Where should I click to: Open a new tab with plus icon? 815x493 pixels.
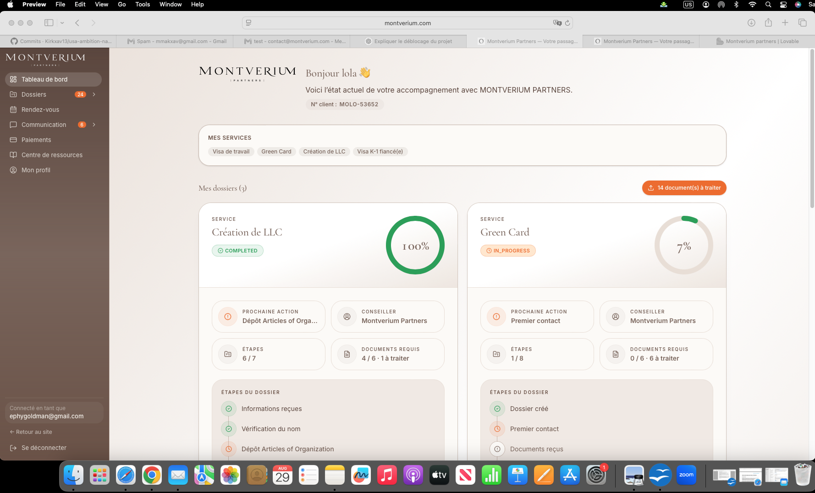click(x=785, y=22)
